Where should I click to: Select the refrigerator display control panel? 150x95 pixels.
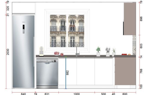pyautogui.click(x=23, y=29)
